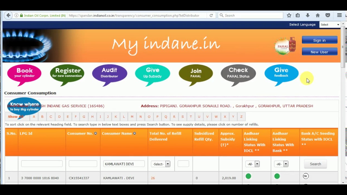The height and width of the screenshot is (195, 347).
Task: Focus the Consumer Name field with KAMLAWATI DEVI
Action: pyautogui.click(x=124, y=164)
